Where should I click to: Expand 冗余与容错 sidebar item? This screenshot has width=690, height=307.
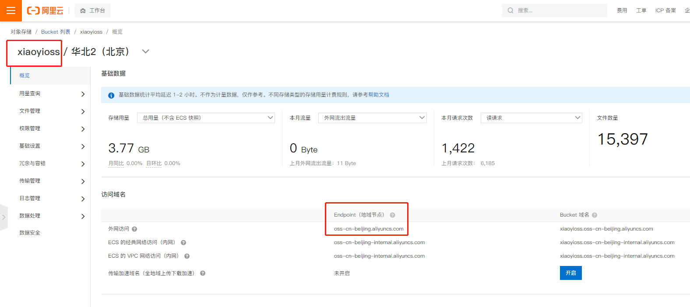tap(50, 163)
